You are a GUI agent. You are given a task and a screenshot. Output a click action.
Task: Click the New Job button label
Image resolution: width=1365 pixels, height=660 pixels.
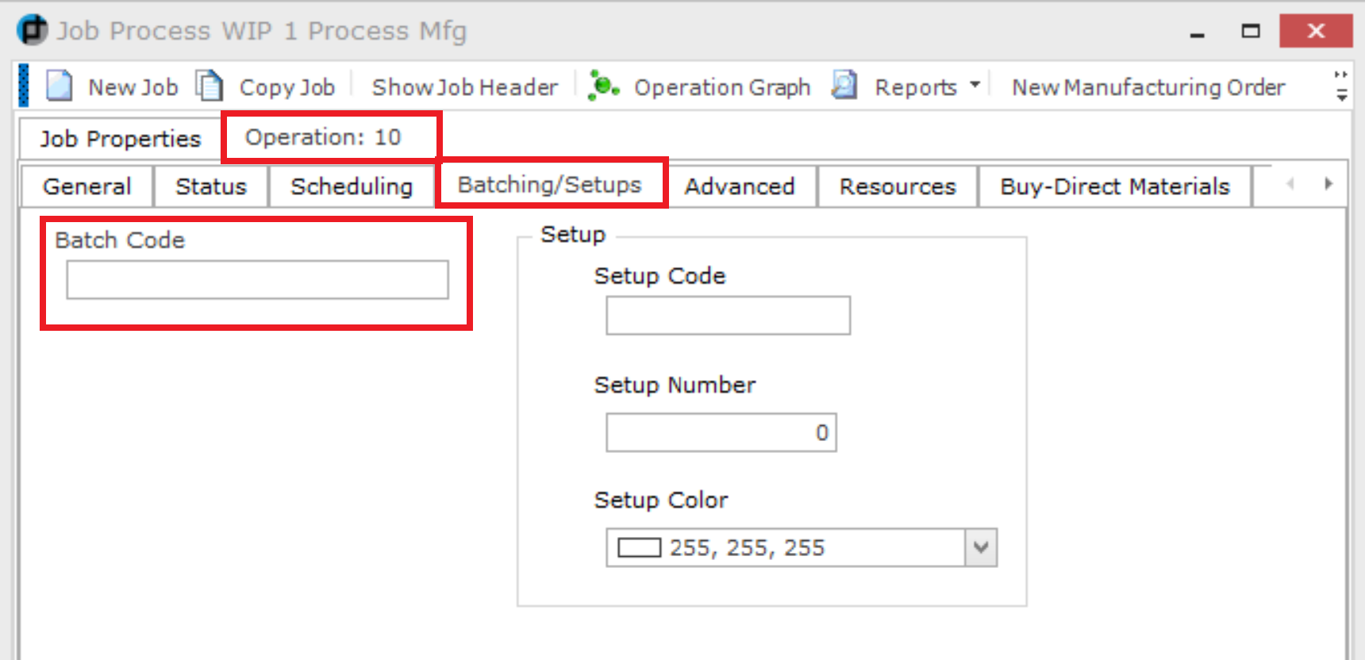tap(133, 87)
